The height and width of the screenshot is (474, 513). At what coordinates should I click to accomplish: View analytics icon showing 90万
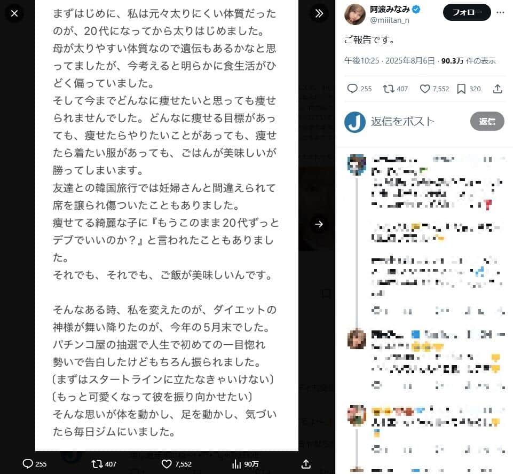tap(246, 463)
